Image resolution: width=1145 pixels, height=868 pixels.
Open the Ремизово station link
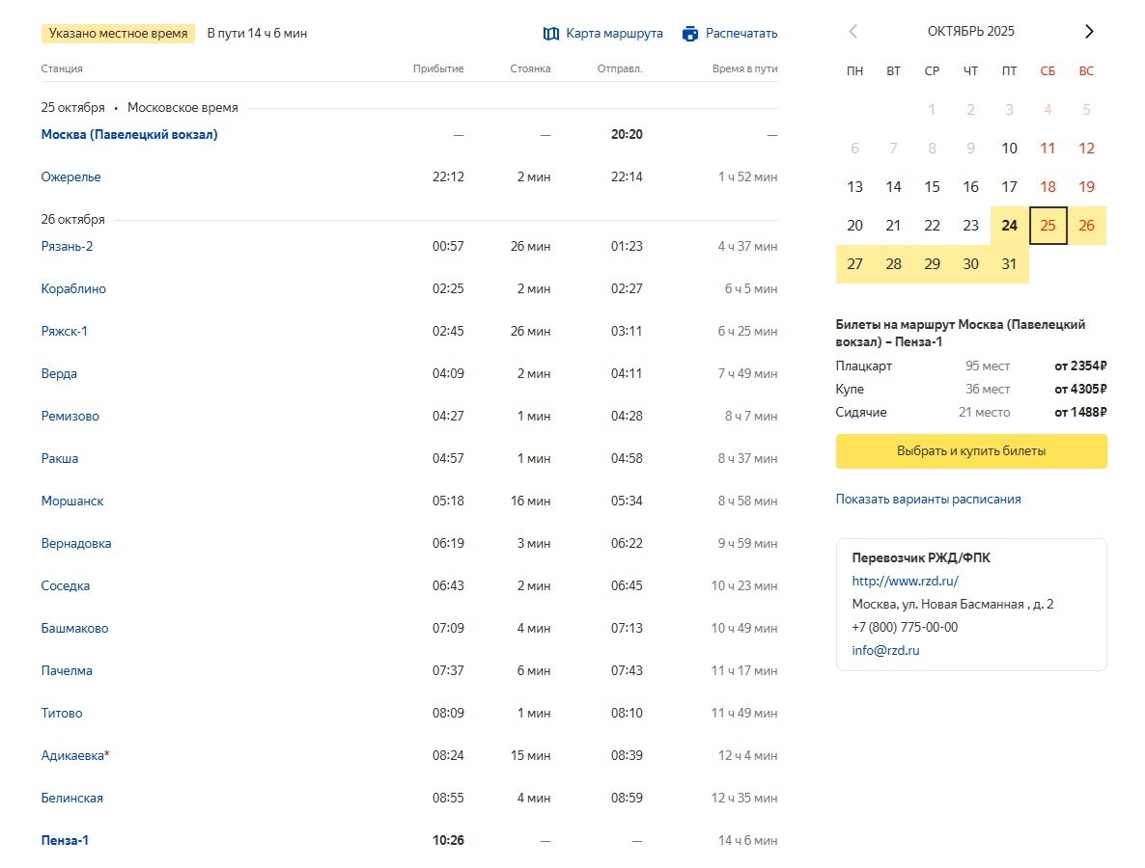(70, 416)
